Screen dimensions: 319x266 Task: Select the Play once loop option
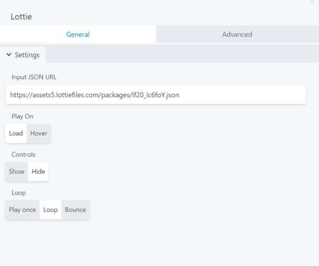(22, 210)
